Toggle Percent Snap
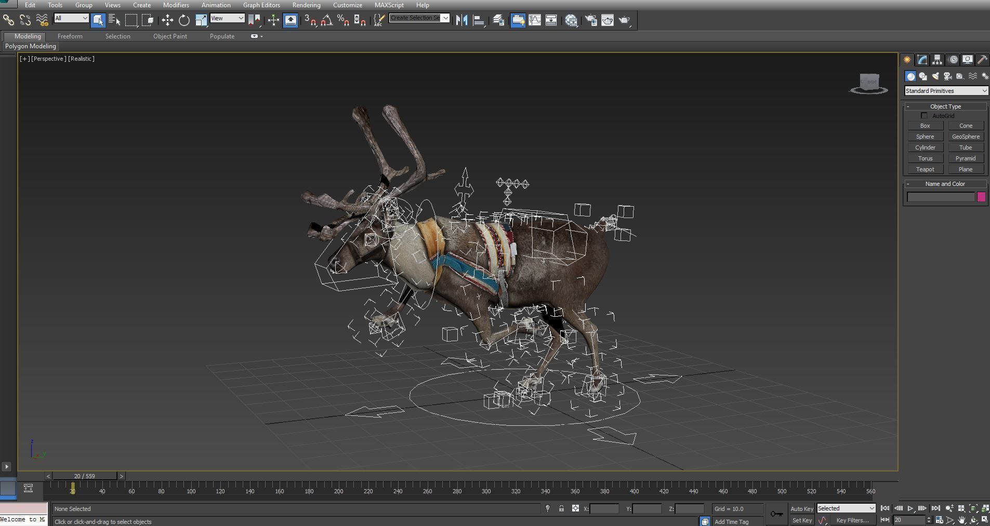Viewport: 990px width, 526px height. [x=343, y=20]
